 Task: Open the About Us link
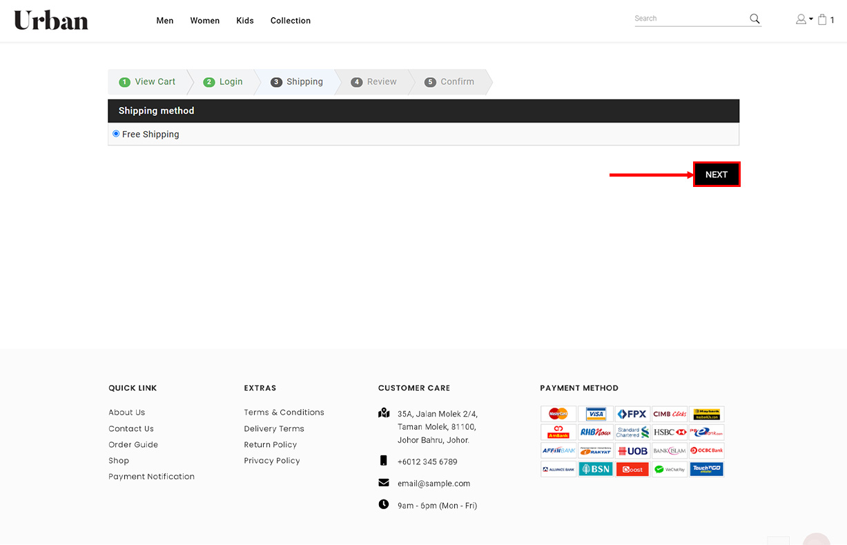[x=127, y=413]
